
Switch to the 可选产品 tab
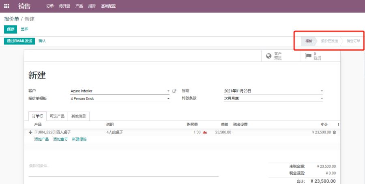[x=57, y=116]
